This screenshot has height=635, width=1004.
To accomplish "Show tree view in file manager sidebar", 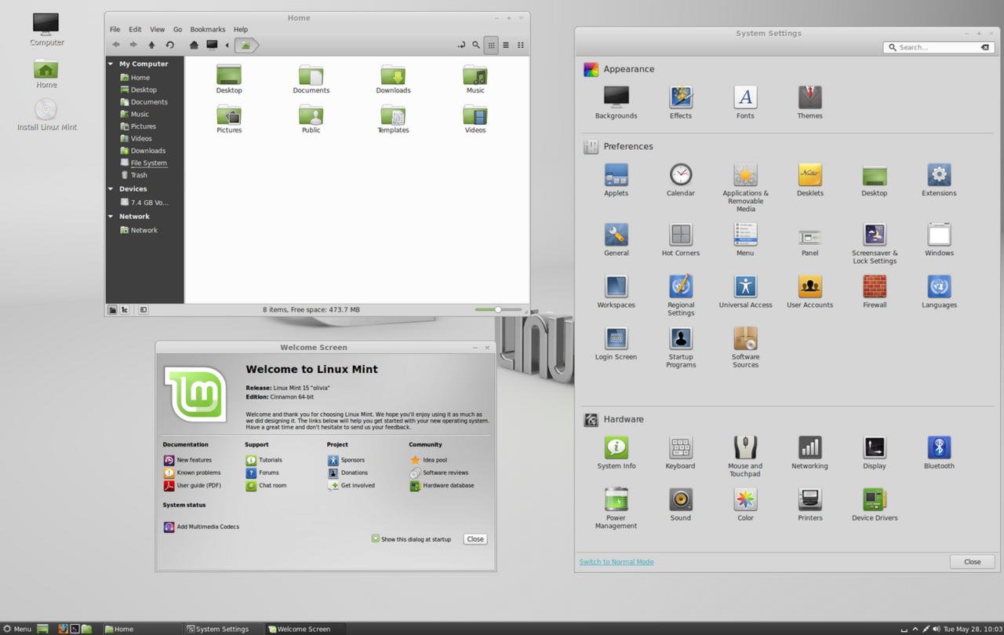I will [x=125, y=309].
